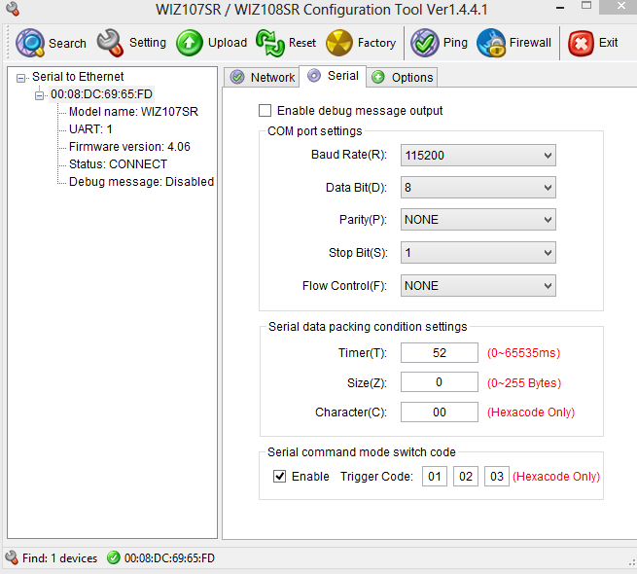
Task: Click the Search toolbar label
Action: point(67,43)
